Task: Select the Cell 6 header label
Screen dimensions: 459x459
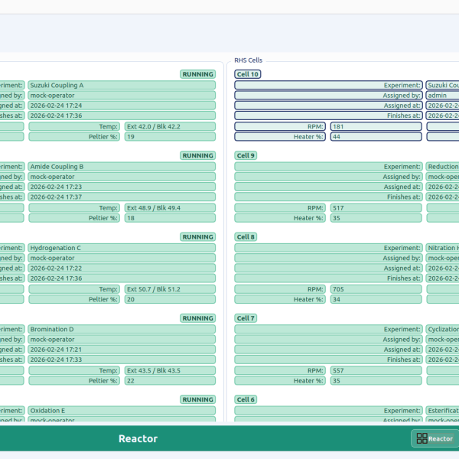Action: point(246,399)
